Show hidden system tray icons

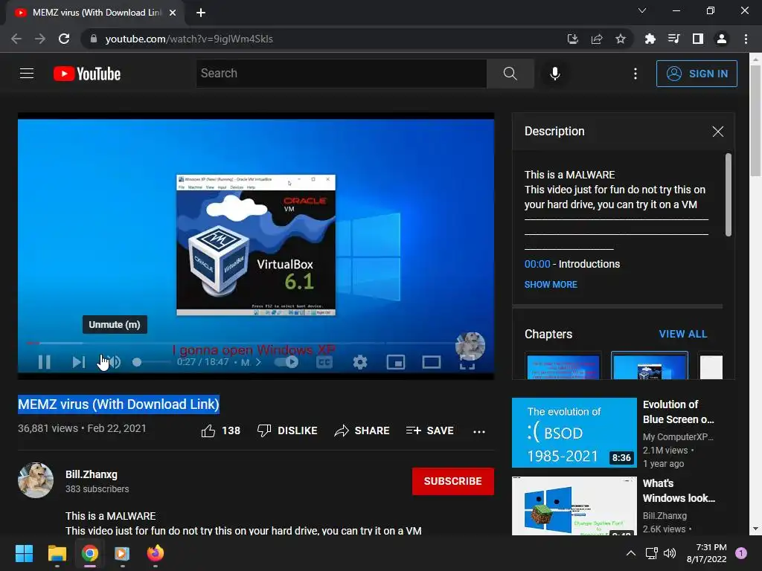coord(630,553)
